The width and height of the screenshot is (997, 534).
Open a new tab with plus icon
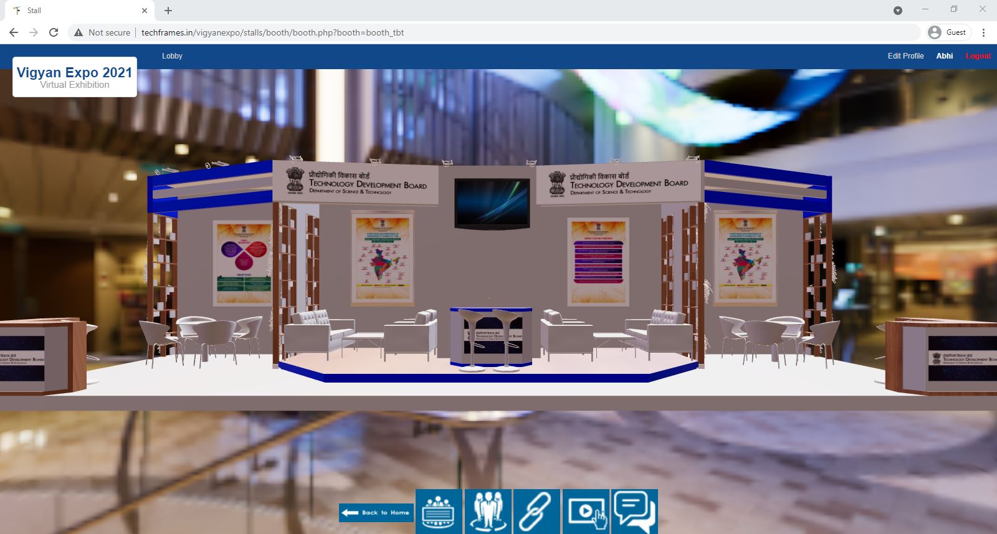tap(168, 11)
